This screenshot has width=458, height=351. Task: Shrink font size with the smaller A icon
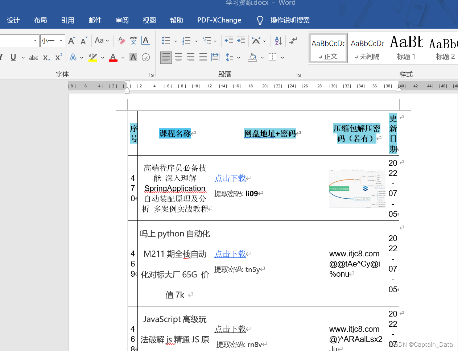pyautogui.click(x=84, y=41)
